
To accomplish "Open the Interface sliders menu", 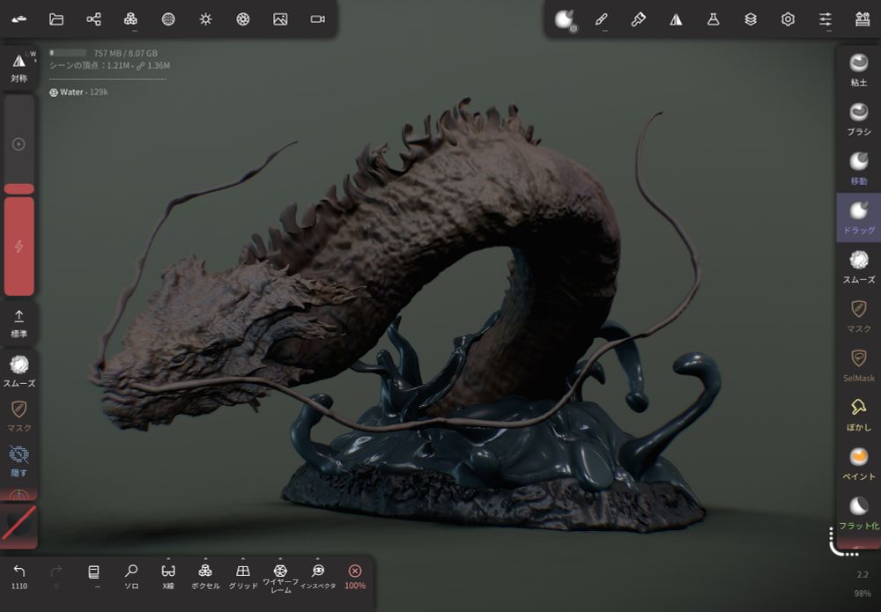I will pyautogui.click(x=825, y=19).
